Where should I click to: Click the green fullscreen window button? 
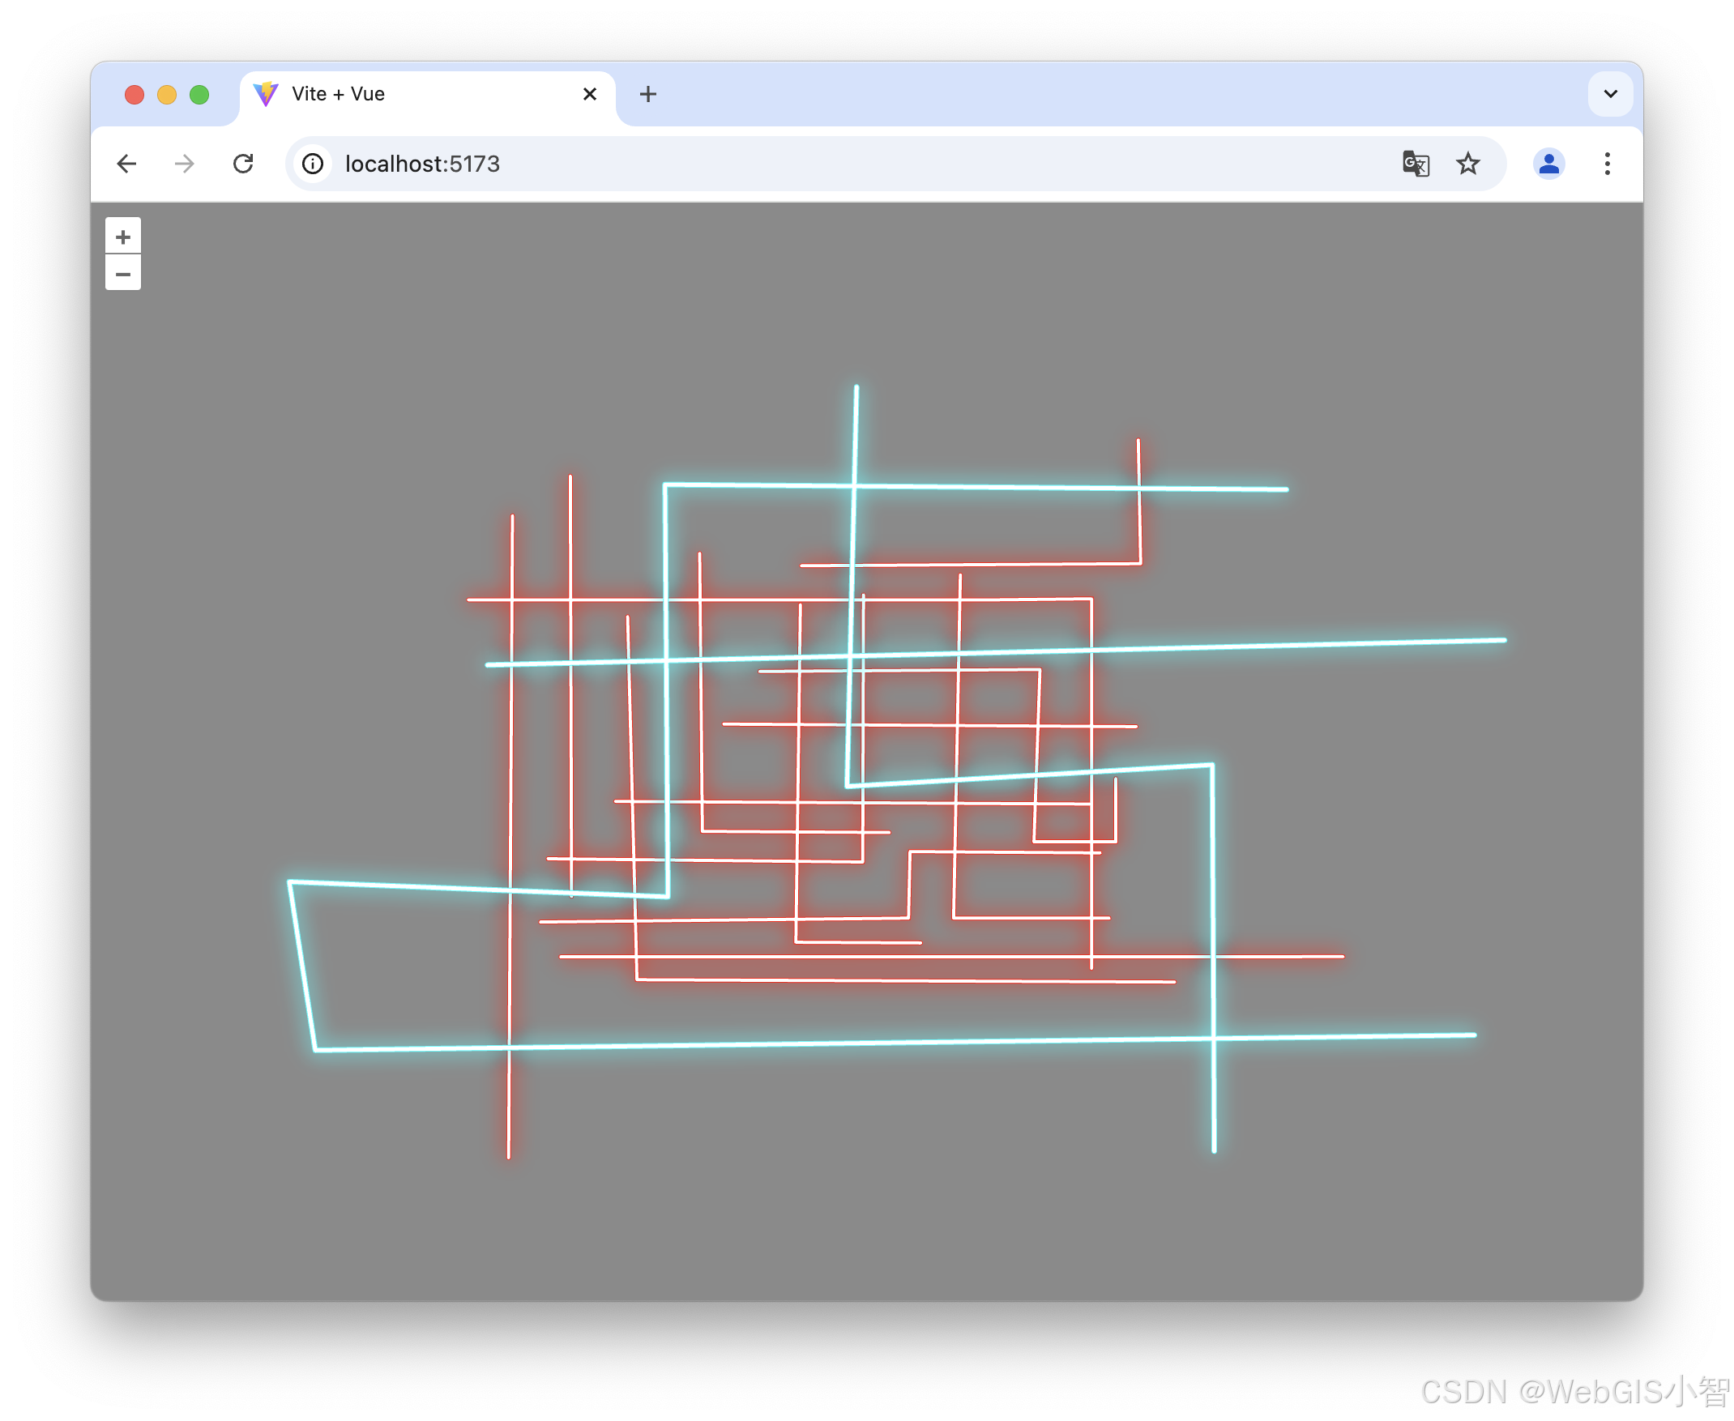point(199,95)
